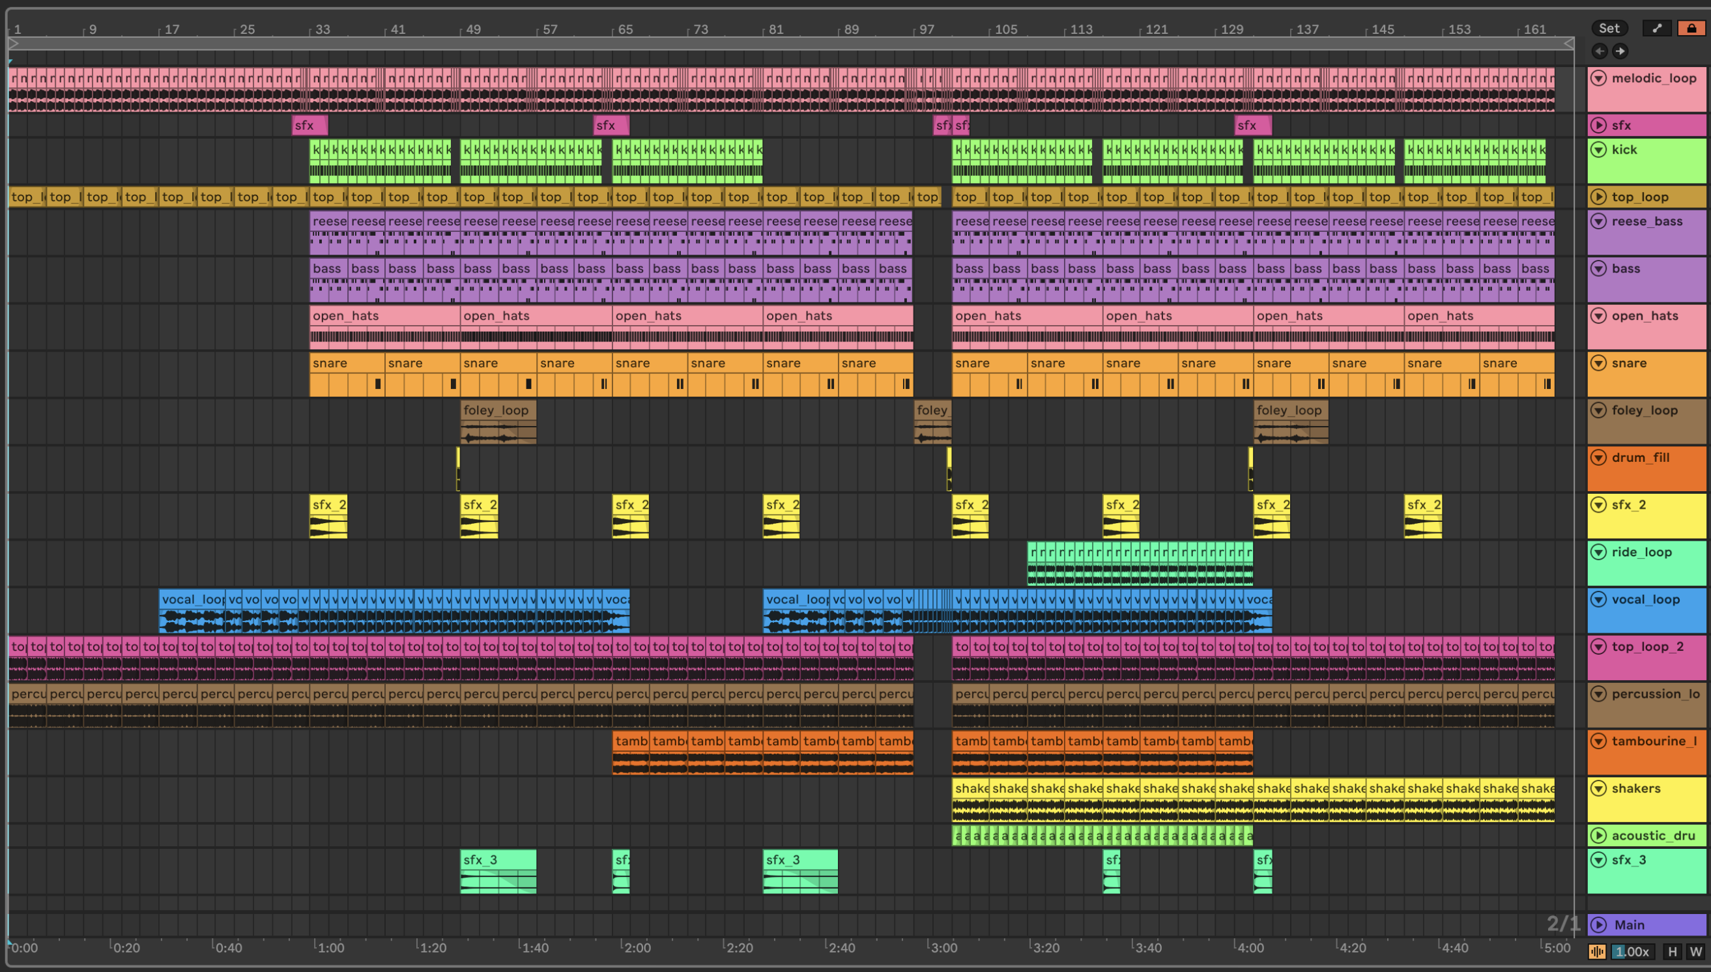Toggle the automation lock button

pyautogui.click(x=1691, y=28)
